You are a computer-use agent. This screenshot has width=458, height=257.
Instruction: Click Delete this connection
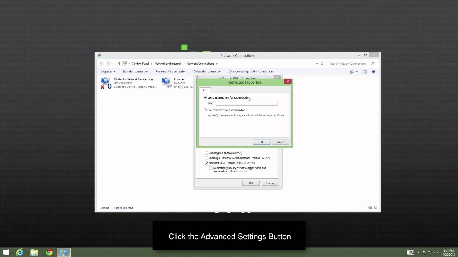208,71
